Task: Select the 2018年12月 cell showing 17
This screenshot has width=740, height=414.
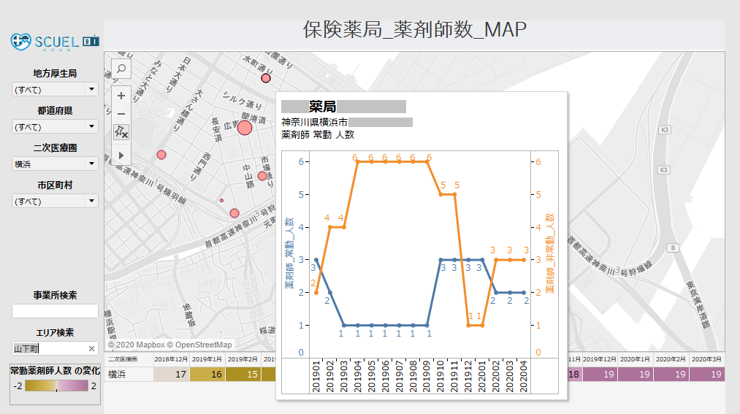Action: pos(171,375)
